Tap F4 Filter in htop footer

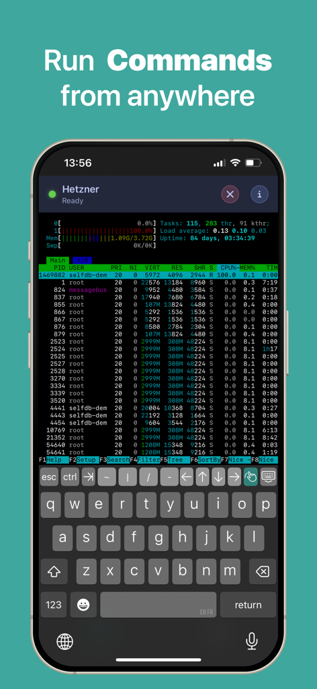(144, 460)
